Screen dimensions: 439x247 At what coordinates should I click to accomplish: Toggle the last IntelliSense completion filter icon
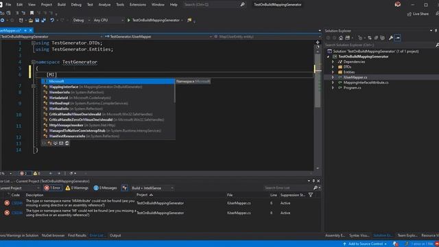point(67,143)
